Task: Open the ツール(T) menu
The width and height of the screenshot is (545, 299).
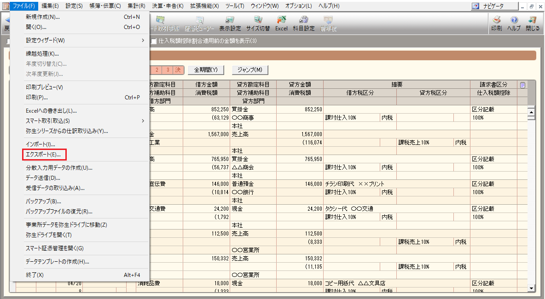Action: tap(235, 6)
